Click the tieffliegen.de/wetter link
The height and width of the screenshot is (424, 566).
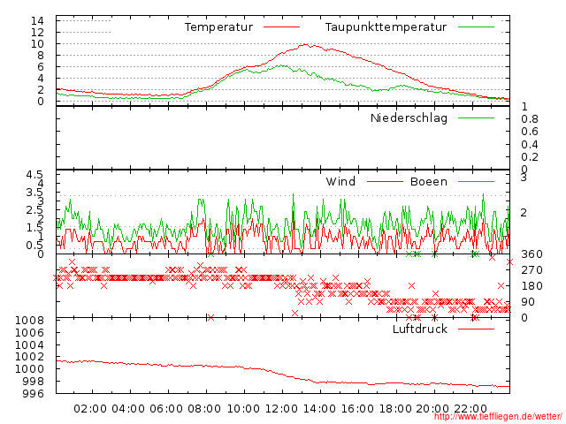[x=499, y=417]
